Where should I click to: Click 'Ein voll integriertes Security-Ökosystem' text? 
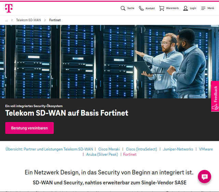[x=34, y=106]
